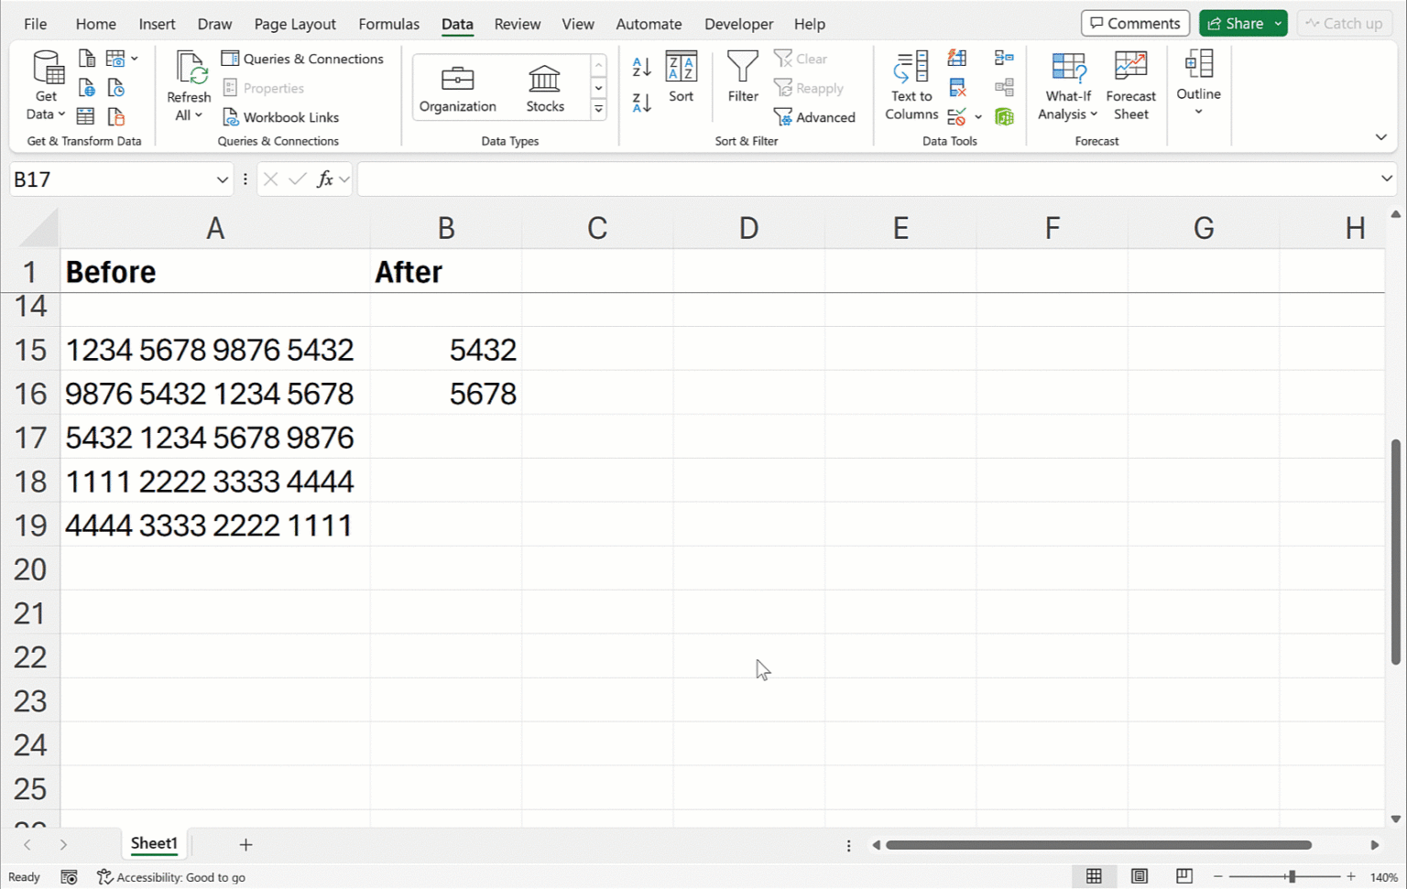
Task: Adjust the zoom slider handle
Action: click(x=1291, y=876)
